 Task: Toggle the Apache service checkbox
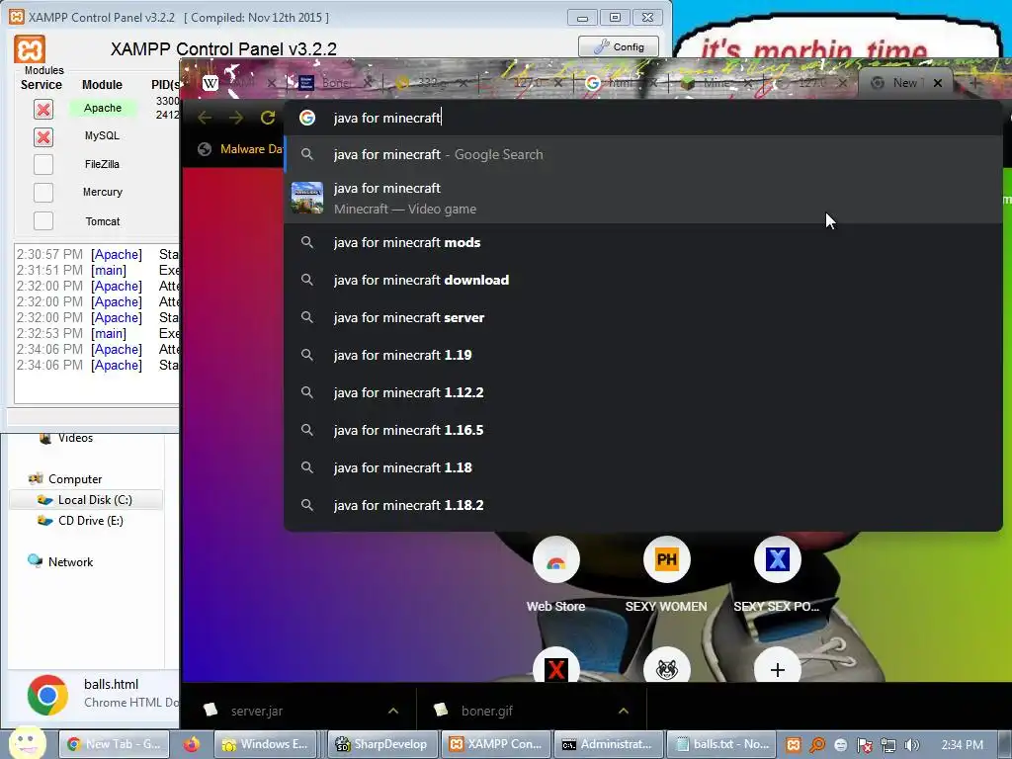click(x=43, y=109)
